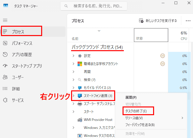The height and width of the screenshot is (138, 193).
Task: Open the Users (ユーザー) page
Action: coord(20,77)
